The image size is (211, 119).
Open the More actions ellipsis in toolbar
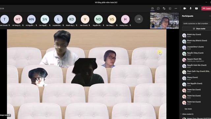pyautogui.click(x=176, y=8)
